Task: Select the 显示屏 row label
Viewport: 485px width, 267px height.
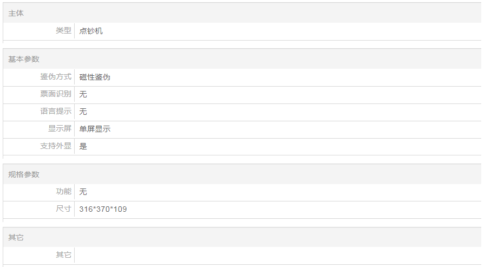Action: tap(60, 129)
